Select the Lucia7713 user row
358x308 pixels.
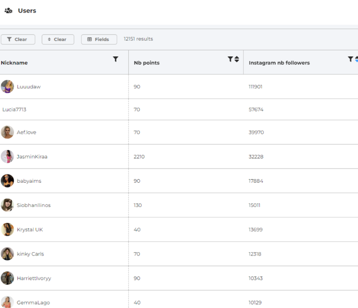pos(15,110)
